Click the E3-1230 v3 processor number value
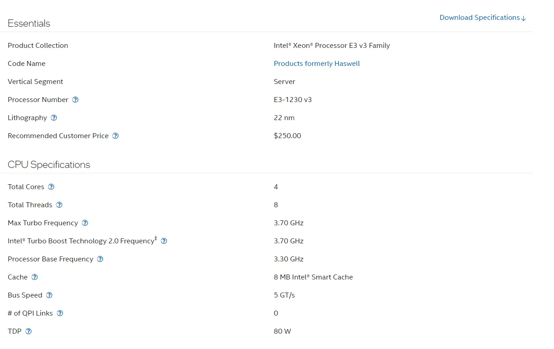The height and width of the screenshot is (349, 554). coord(292,100)
